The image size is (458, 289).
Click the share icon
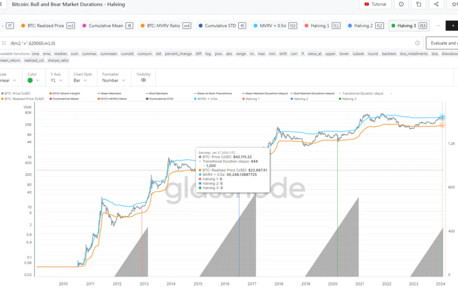436,4
